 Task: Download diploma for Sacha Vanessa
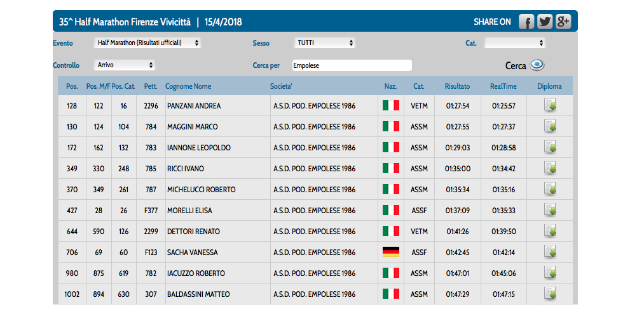(550, 251)
